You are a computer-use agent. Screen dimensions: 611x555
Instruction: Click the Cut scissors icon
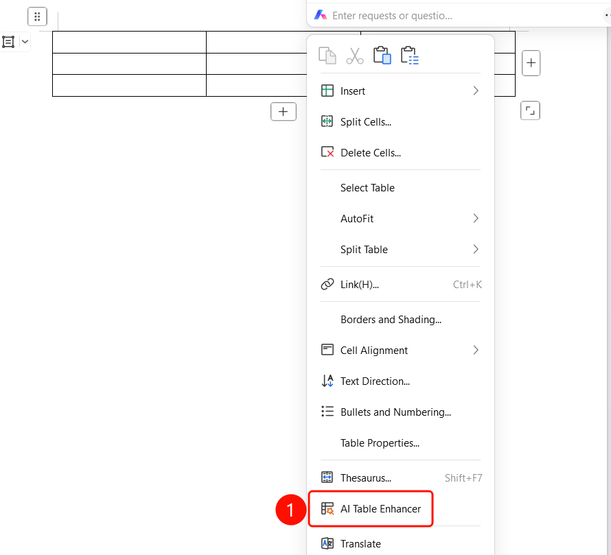point(355,56)
